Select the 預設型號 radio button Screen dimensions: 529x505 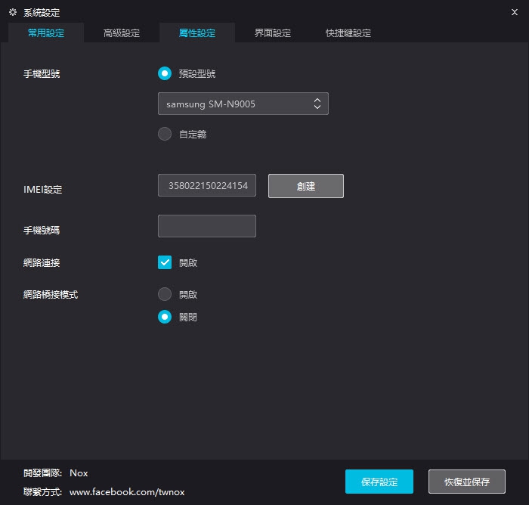pyautogui.click(x=165, y=73)
